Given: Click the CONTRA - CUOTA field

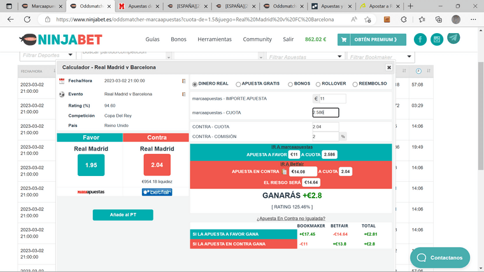Looking at the screenshot, I should 325,126.
